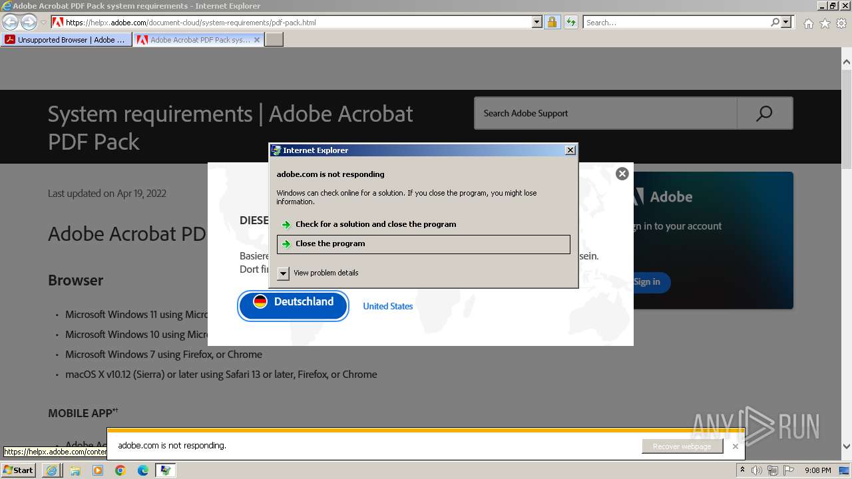Click the Microsoft Windows 7 using Firefox line
The width and height of the screenshot is (852, 479).
(164, 355)
